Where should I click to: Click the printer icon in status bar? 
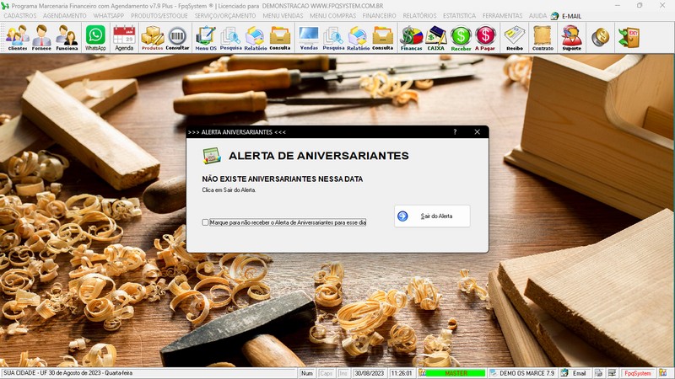[x=599, y=373]
